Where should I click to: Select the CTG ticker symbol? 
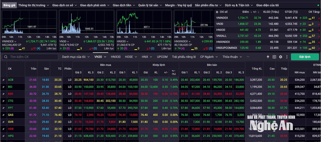[10, 101]
